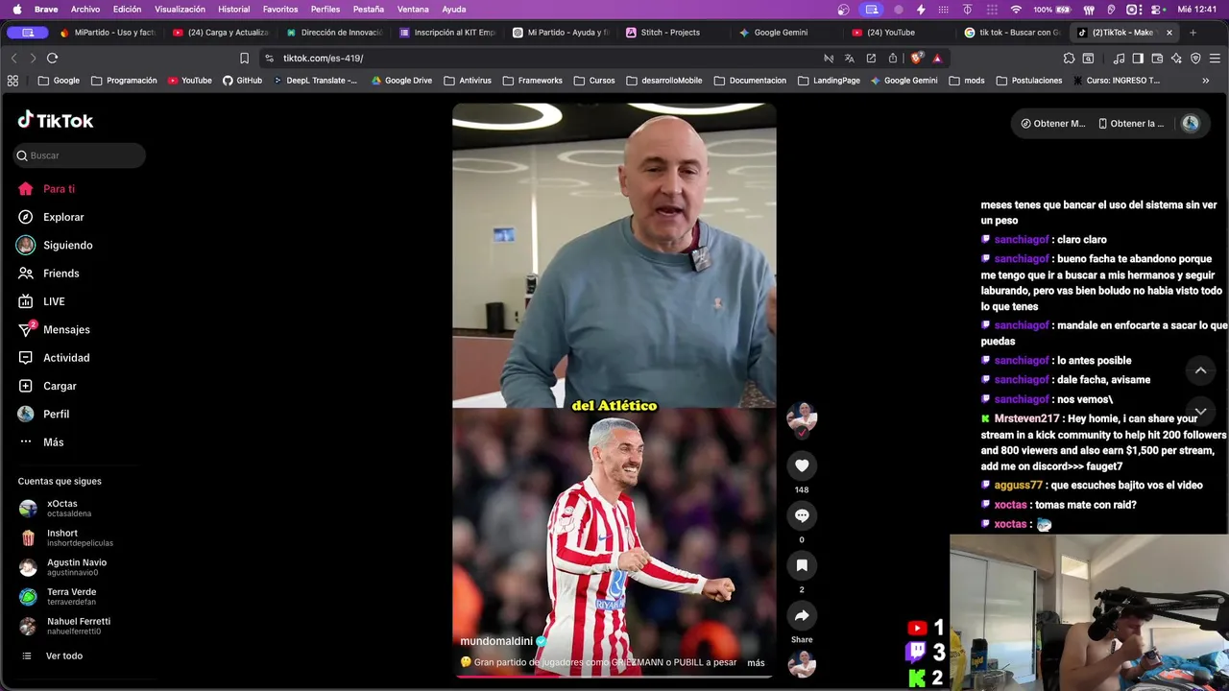Viewport: 1229px width, 691px height.
Task: Open Friends section
Action: 60,274
